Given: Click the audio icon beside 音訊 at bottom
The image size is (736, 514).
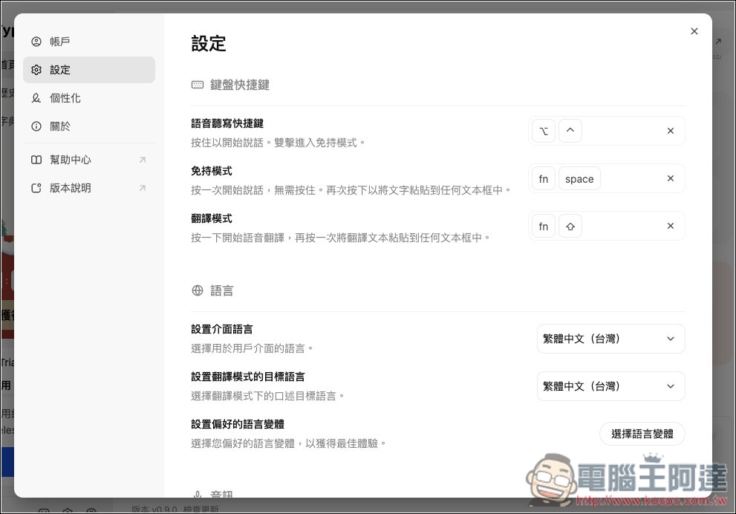Looking at the screenshot, I should pyautogui.click(x=197, y=495).
